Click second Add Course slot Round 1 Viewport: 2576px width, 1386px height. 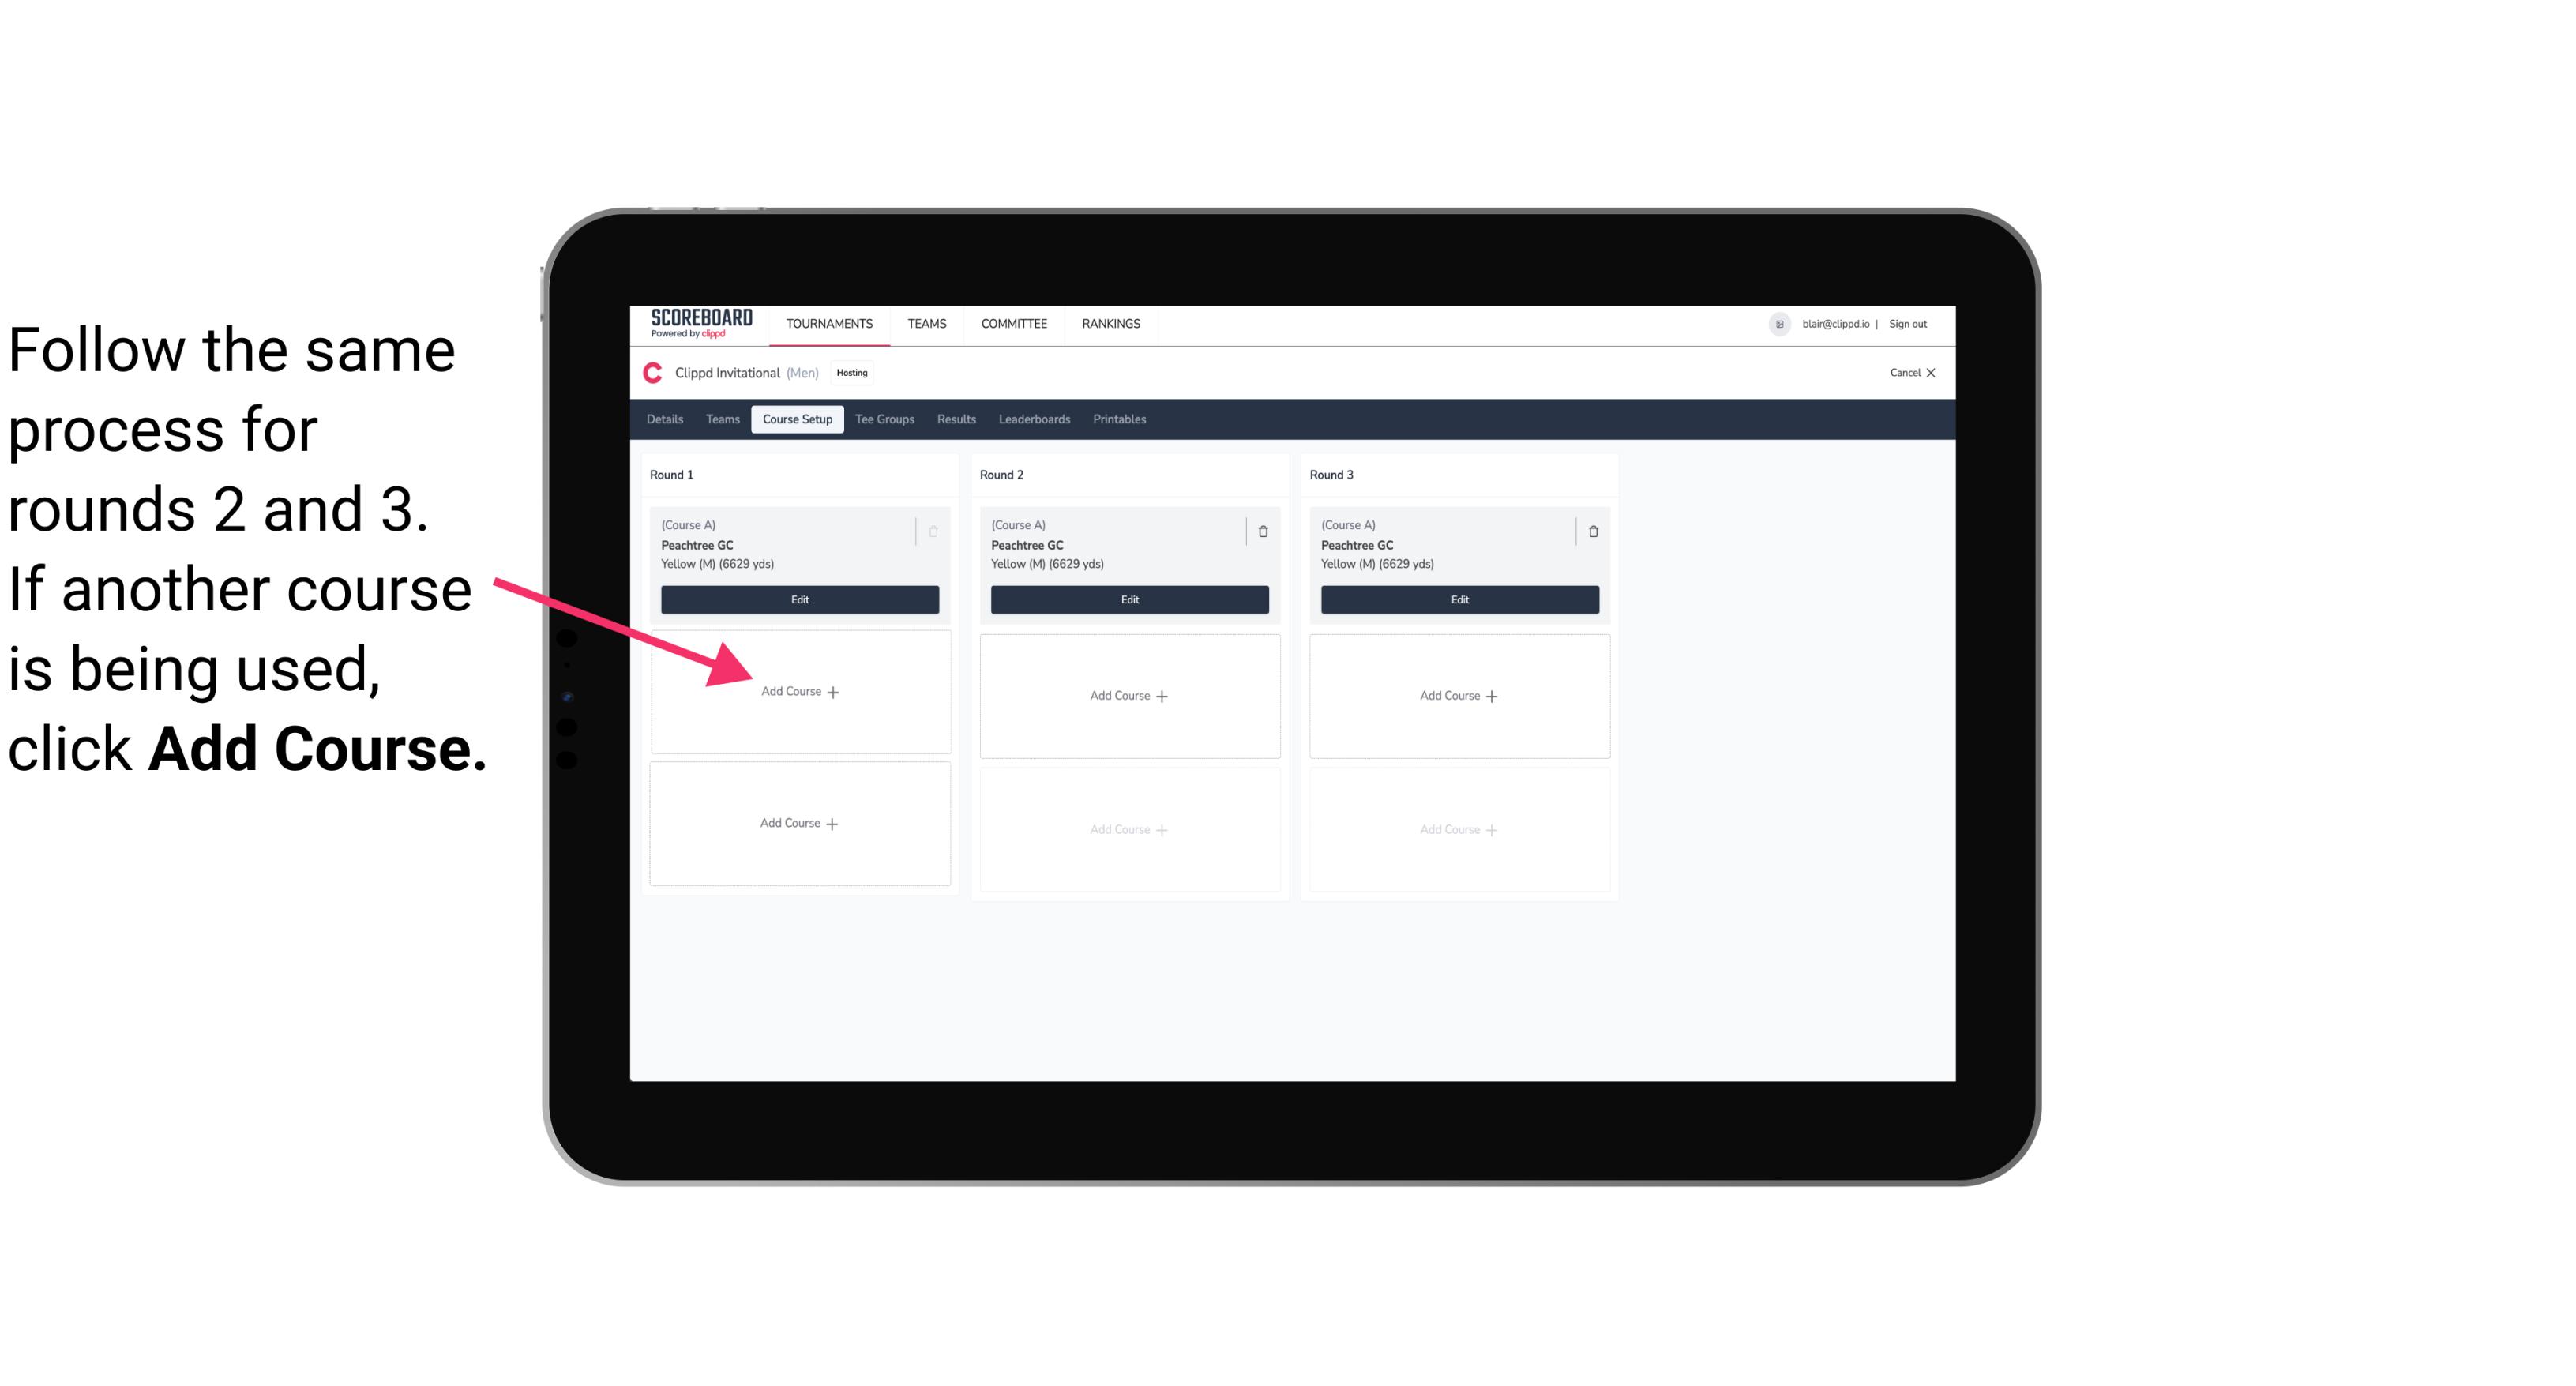pyautogui.click(x=798, y=823)
